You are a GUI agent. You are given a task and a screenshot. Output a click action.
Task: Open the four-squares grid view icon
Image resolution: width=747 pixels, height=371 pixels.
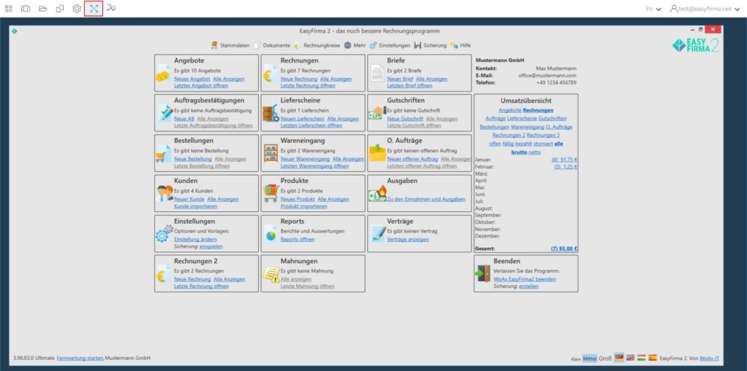(9, 9)
